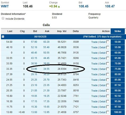Screen dimensions: 126x115
Task: Click Trade for the 50.00 strike
Action: [x=94, y=42]
